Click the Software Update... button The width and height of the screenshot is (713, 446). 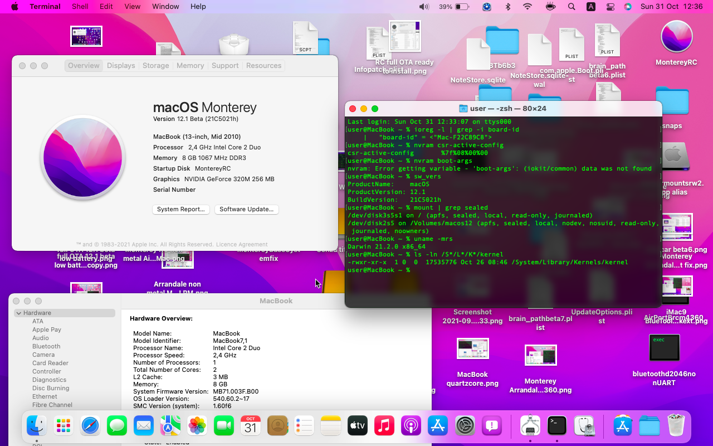(x=246, y=209)
